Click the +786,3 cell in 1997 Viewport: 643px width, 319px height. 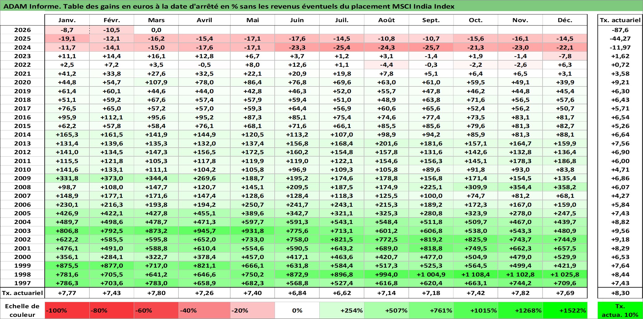coord(67,283)
